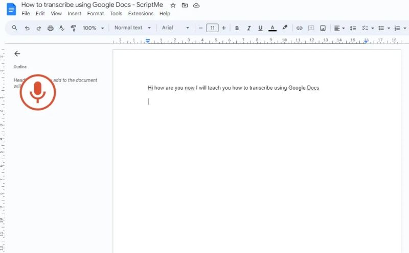Open the Arial font dropdown
Image resolution: width=409 pixels, height=253 pixels.
(175, 28)
